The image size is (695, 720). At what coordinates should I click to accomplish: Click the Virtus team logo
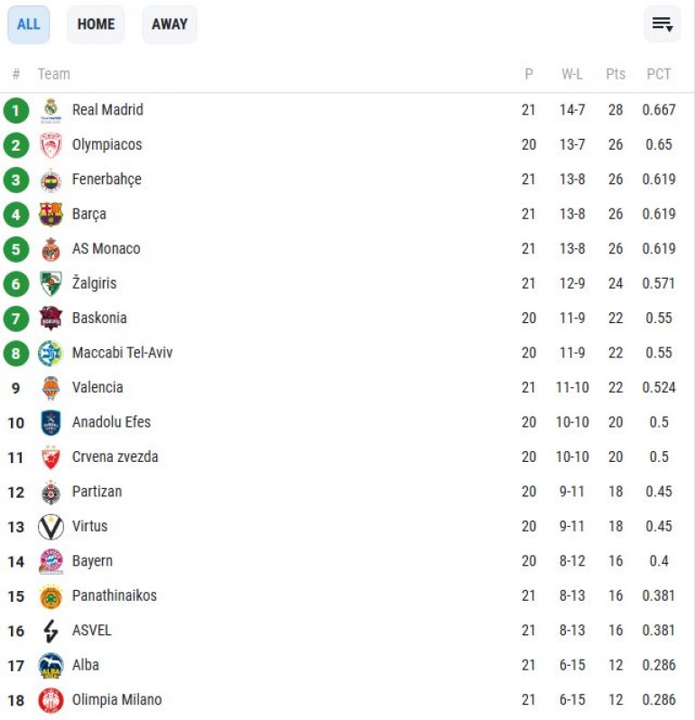(51, 527)
